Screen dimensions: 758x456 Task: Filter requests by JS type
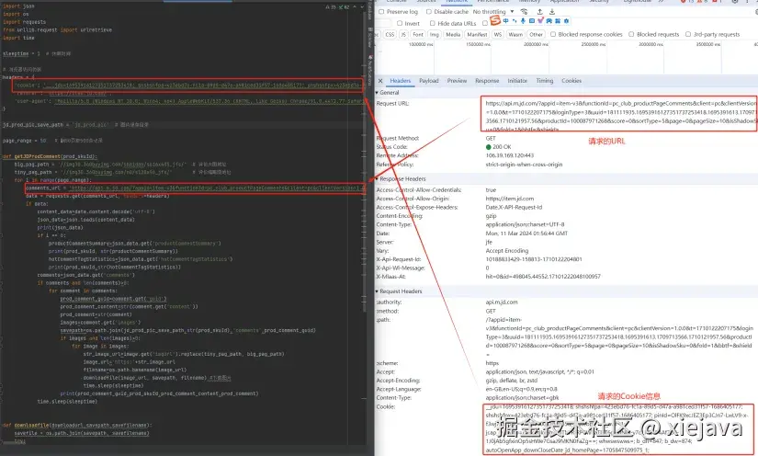pyautogui.click(x=403, y=34)
